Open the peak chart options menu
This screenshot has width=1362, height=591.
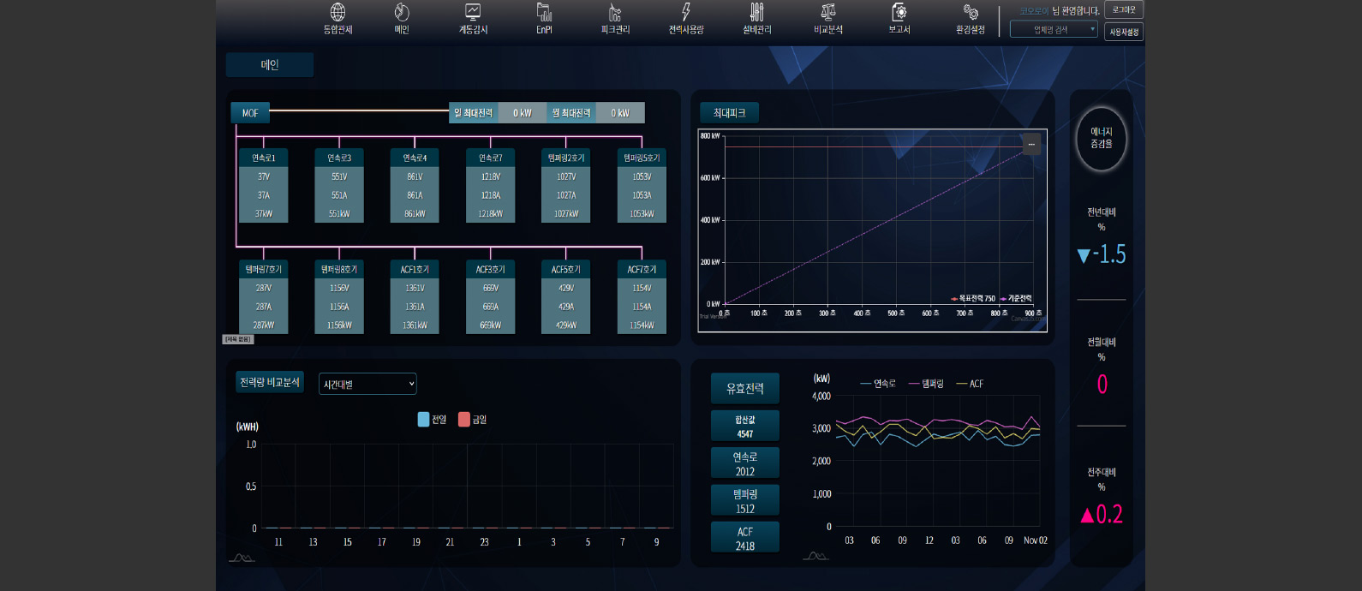pos(1031,144)
